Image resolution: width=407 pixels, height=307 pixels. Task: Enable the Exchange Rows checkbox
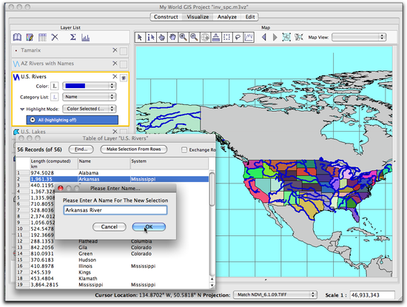(x=184, y=149)
